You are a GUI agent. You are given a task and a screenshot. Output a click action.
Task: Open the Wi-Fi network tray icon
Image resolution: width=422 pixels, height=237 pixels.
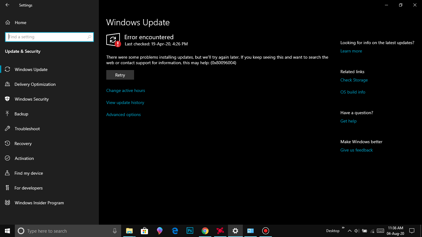pos(372,231)
